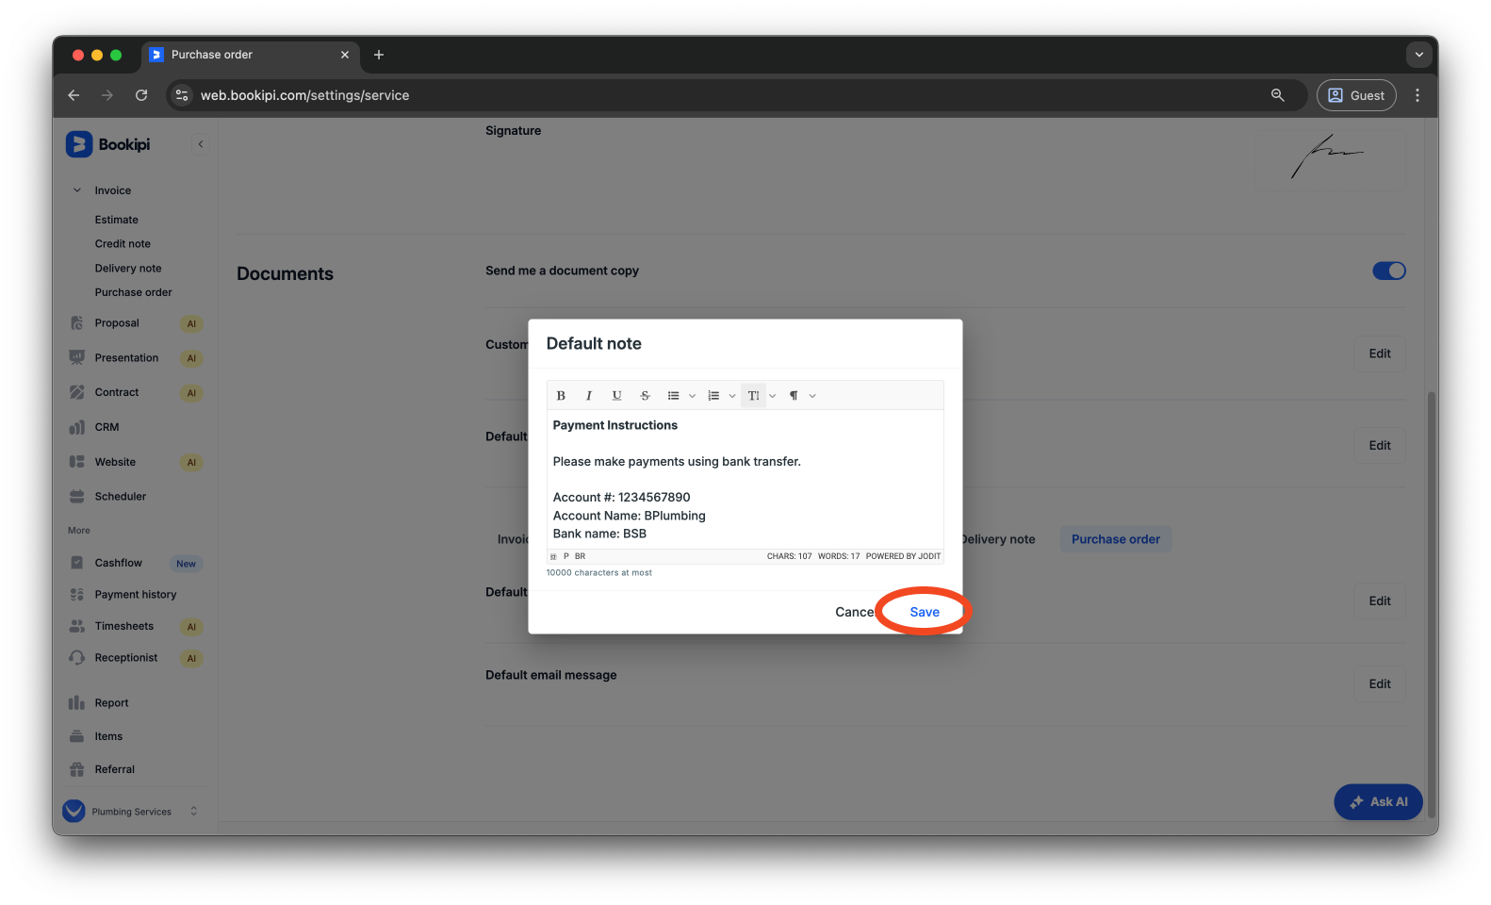Open the paragraph format dropdown arrow
This screenshot has height=905, width=1491.
point(812,396)
